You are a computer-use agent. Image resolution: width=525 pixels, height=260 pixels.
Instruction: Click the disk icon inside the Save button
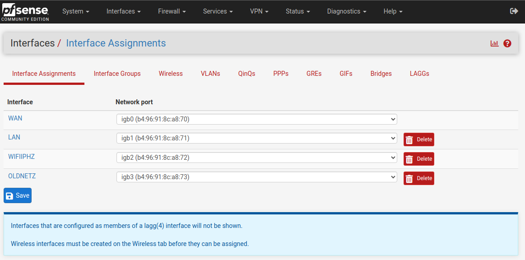click(x=10, y=195)
